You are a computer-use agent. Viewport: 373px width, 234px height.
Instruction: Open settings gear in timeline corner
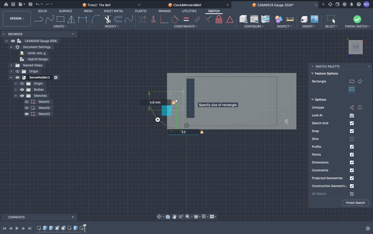click(x=368, y=228)
